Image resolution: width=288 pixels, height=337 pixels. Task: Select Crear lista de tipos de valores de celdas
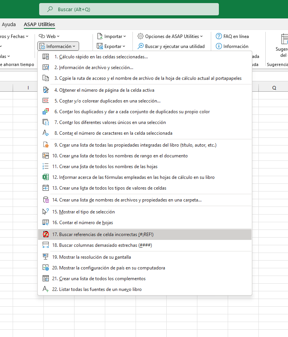tap(145, 188)
